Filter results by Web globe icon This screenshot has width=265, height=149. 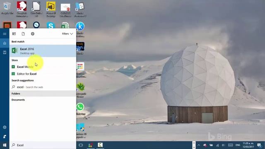click(33, 34)
